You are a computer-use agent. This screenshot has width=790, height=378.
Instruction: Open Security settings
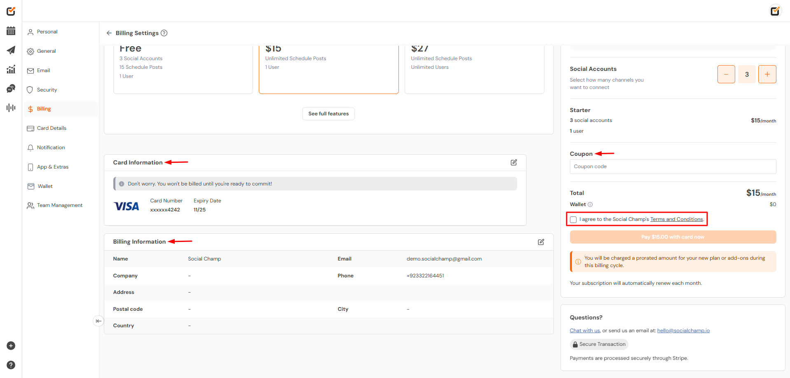click(x=61, y=90)
